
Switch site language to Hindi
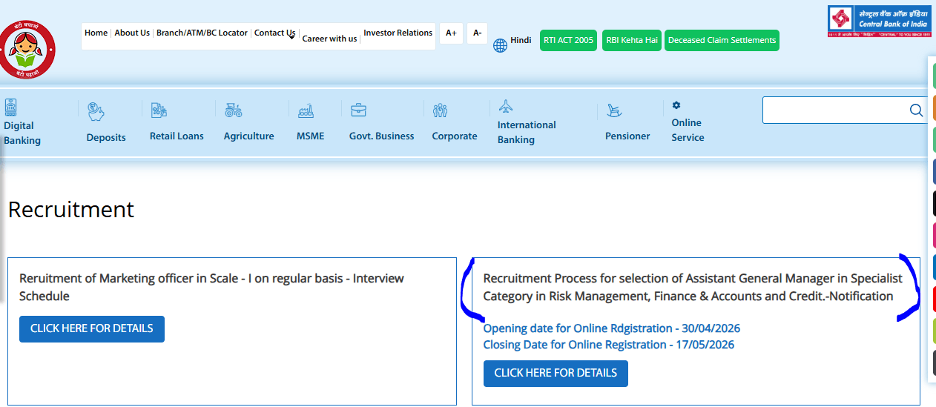521,40
